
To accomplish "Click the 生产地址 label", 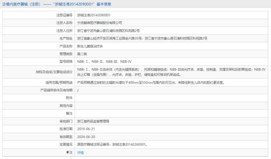I will [x=66, y=38].
